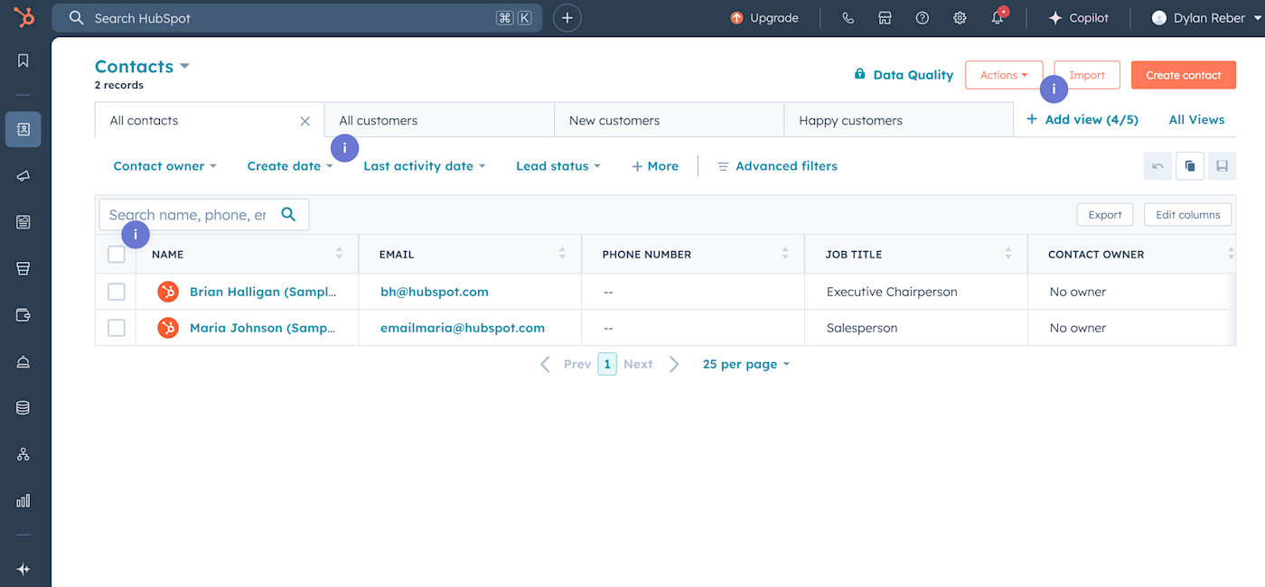Click the clone view icon
1265x587 pixels.
1190,166
